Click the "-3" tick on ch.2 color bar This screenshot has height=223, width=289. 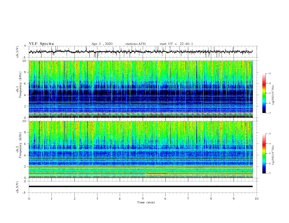[269, 134]
